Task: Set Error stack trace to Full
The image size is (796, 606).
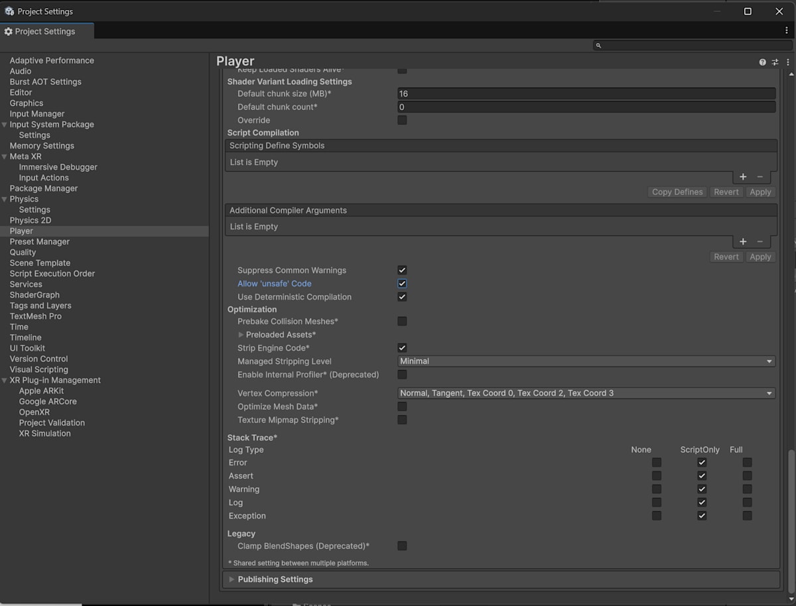Action: tap(747, 463)
